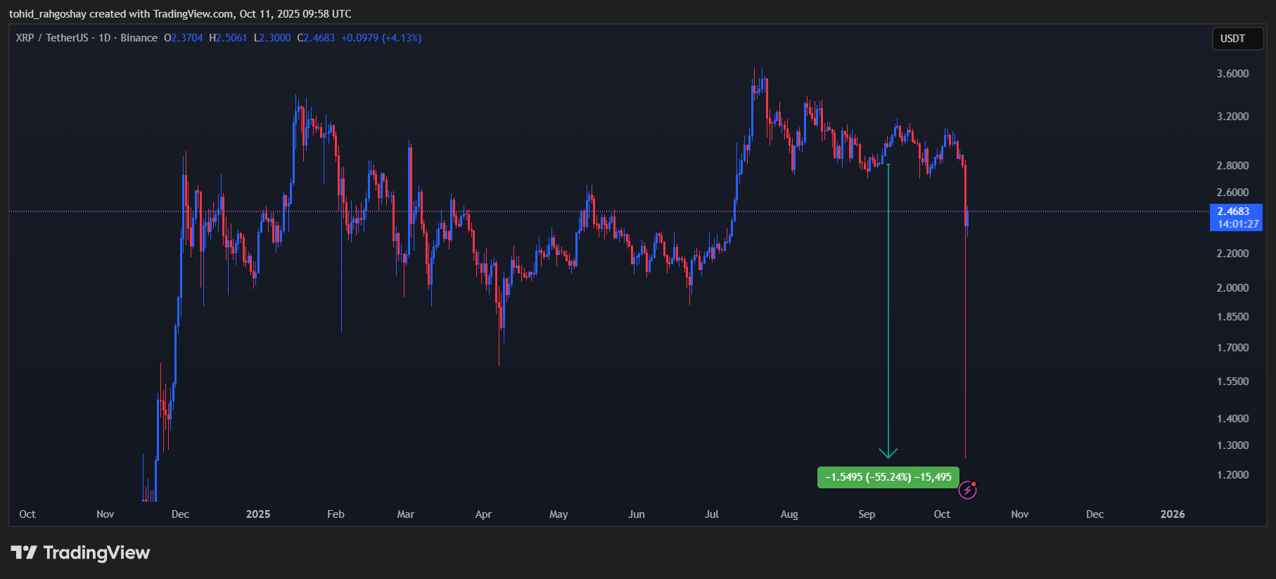
Task: Click the 2.0000 level on the price scale
Action: click(x=1232, y=288)
